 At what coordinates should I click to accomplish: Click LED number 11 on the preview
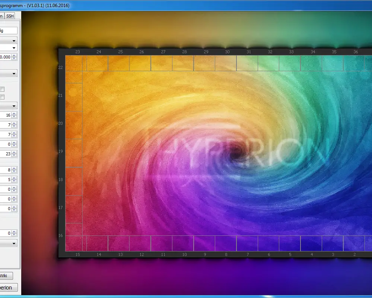pos(163,254)
